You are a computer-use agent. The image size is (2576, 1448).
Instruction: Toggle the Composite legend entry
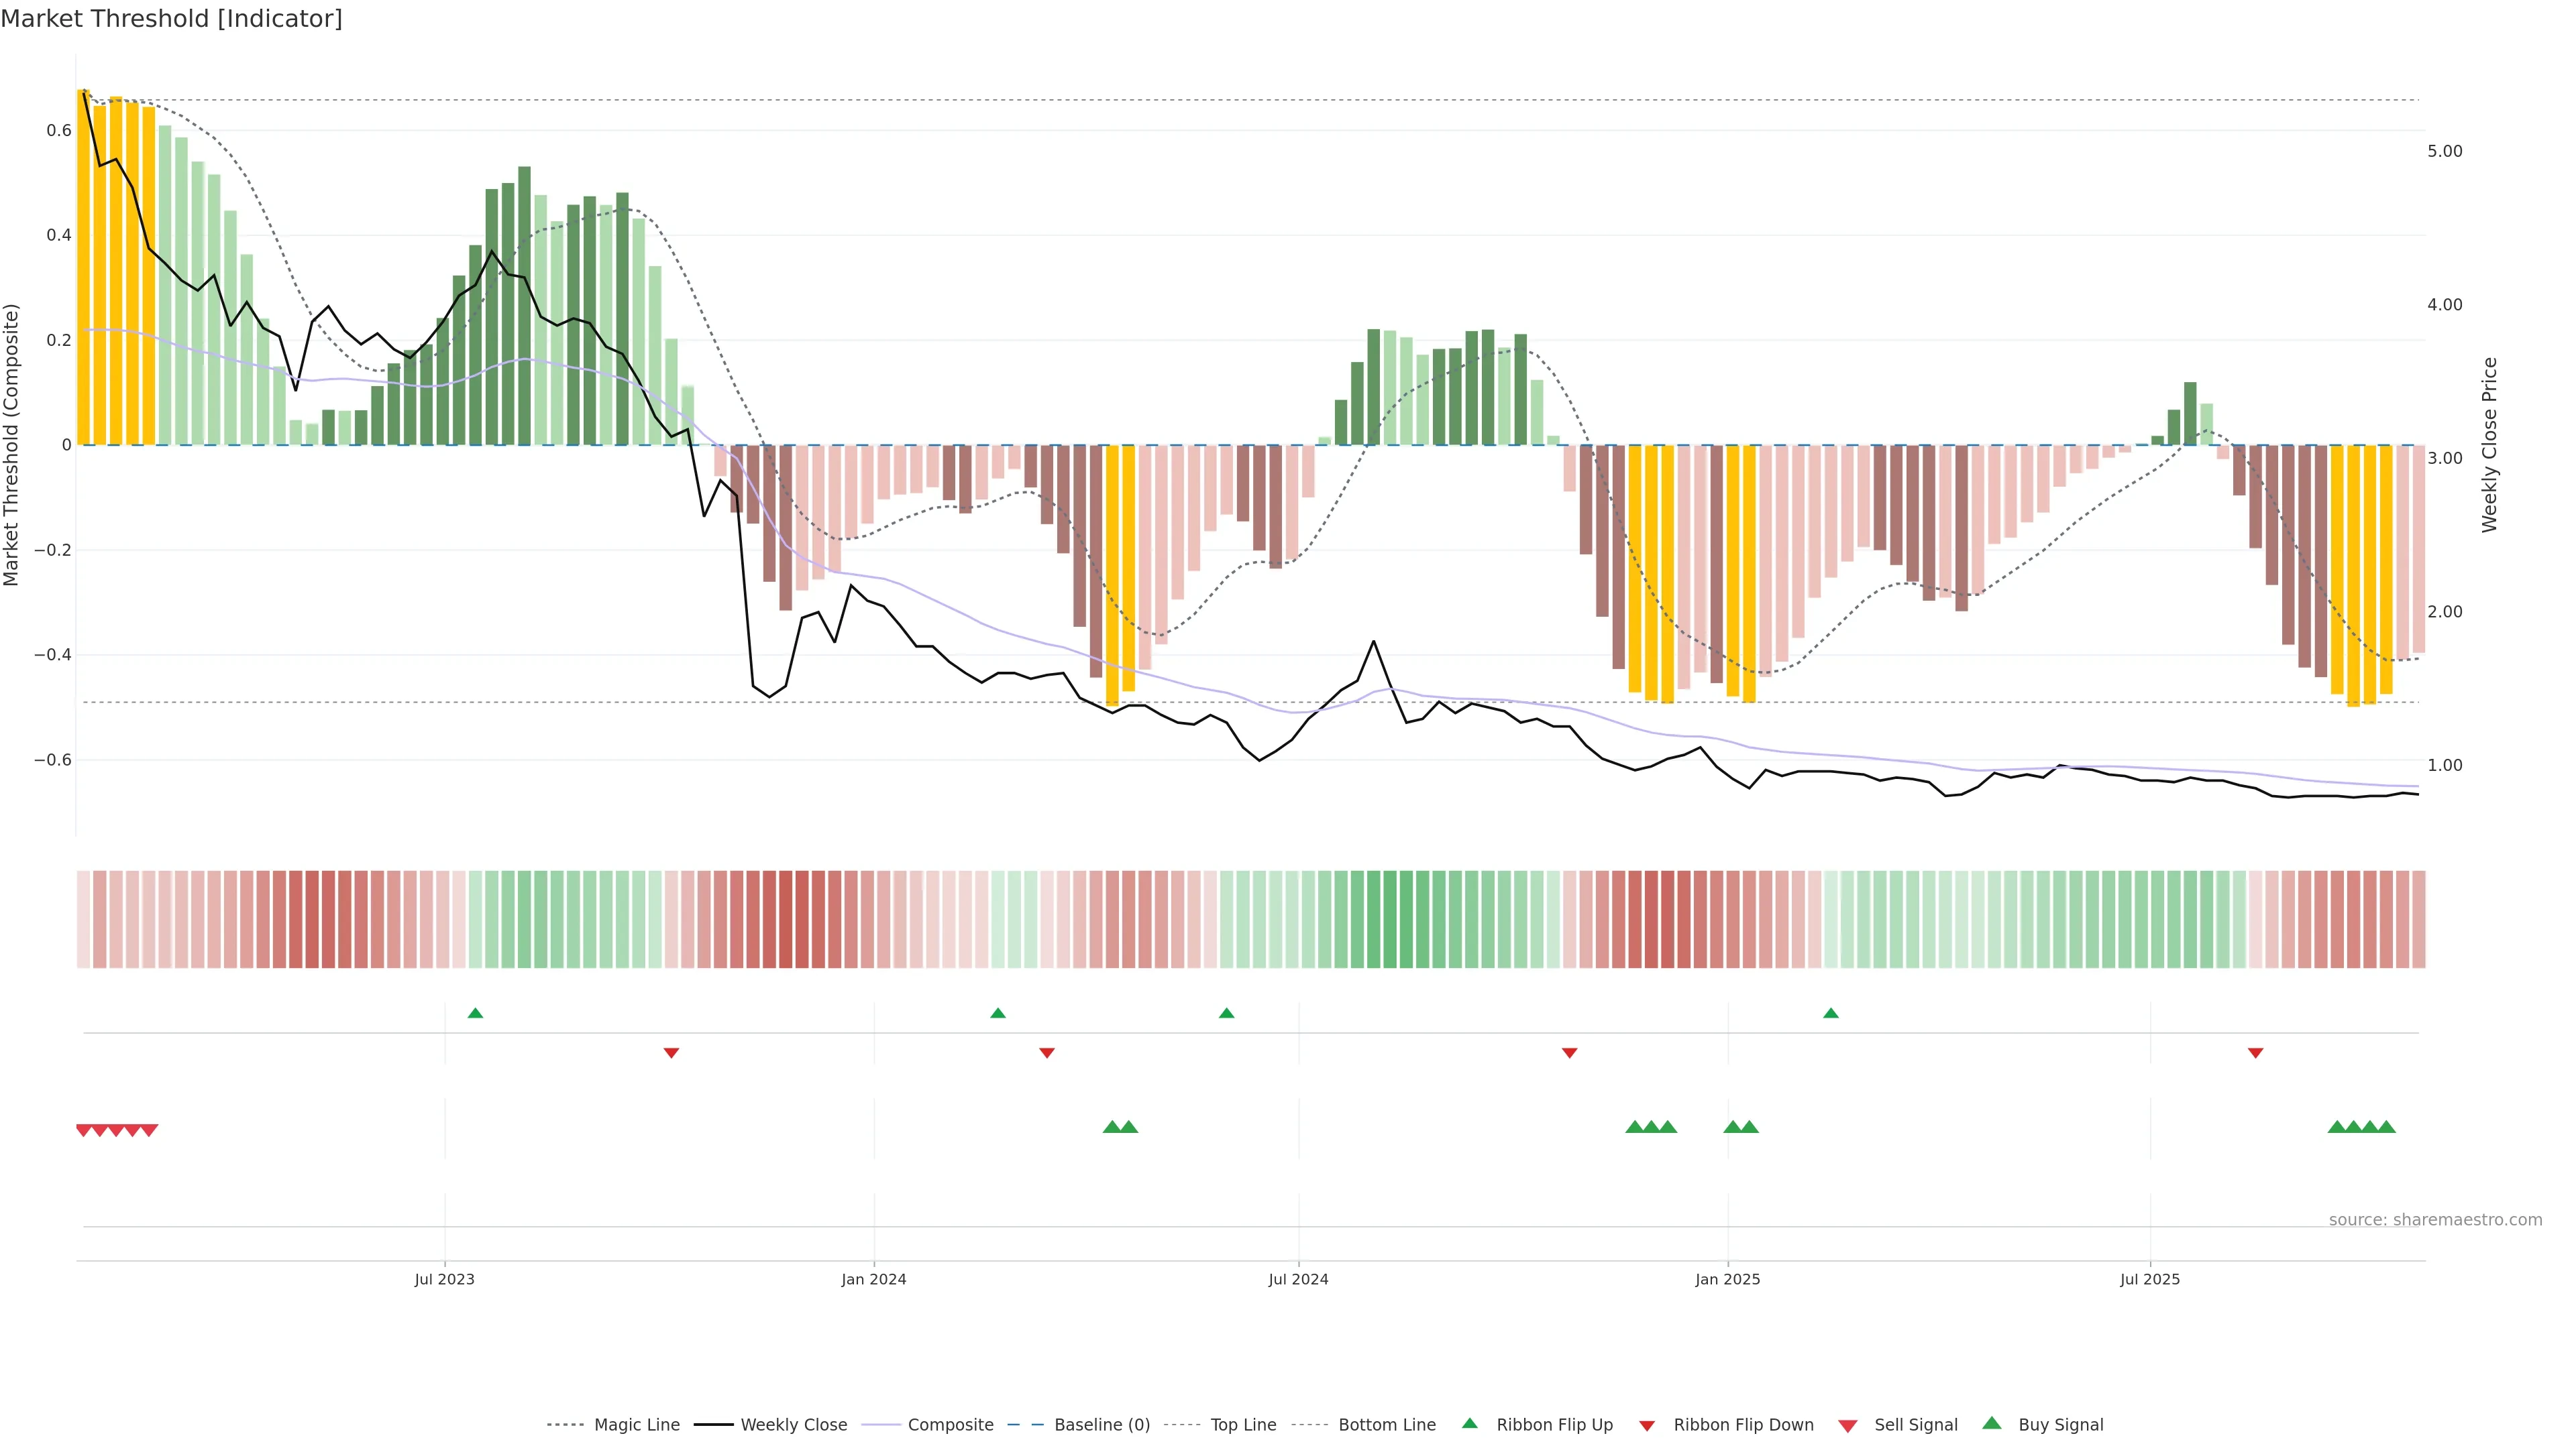click(950, 1425)
